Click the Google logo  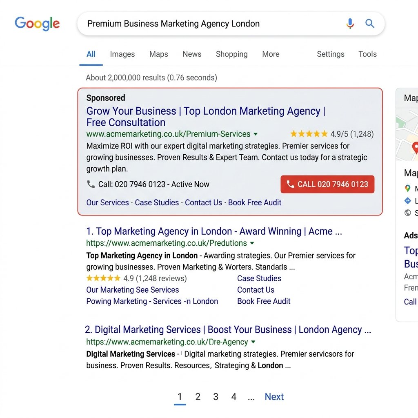37,23
